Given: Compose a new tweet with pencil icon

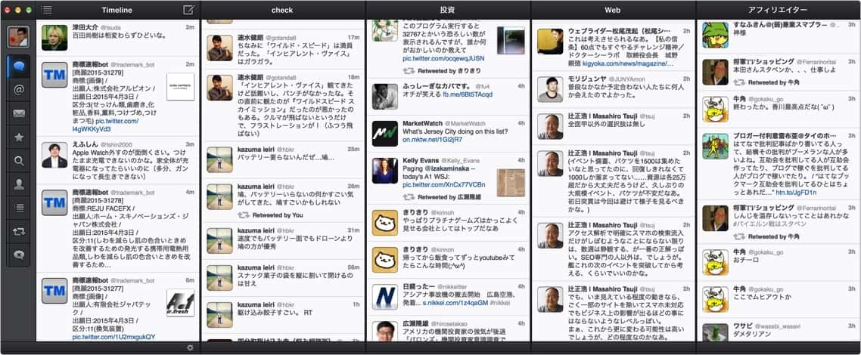Looking at the screenshot, I should (x=189, y=9).
